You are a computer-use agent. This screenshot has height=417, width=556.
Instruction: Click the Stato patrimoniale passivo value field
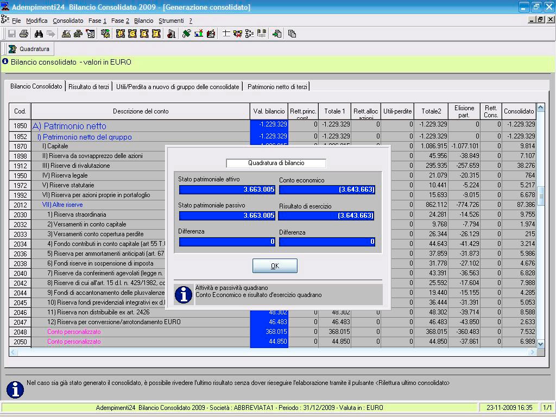click(x=227, y=216)
